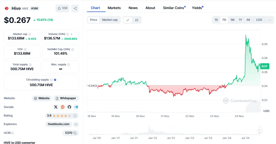Open the Rating info icon

pos(75,116)
